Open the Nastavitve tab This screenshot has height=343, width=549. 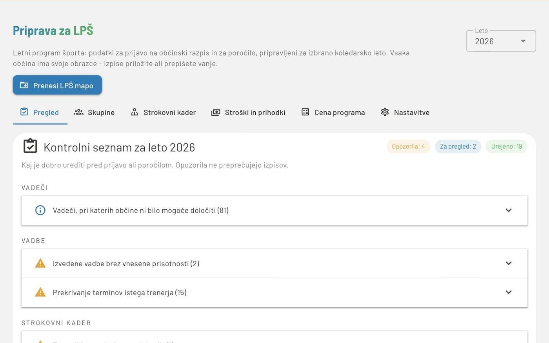(x=405, y=113)
